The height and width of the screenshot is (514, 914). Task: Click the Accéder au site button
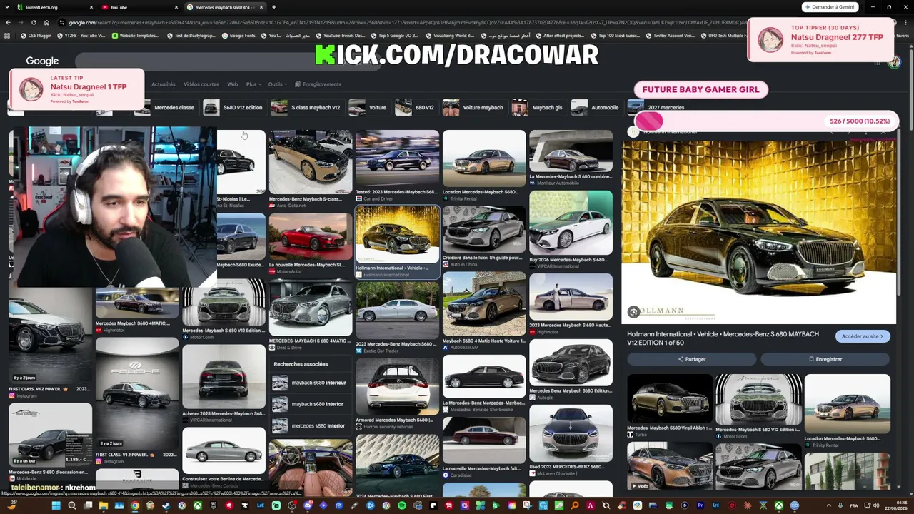pyautogui.click(x=863, y=336)
